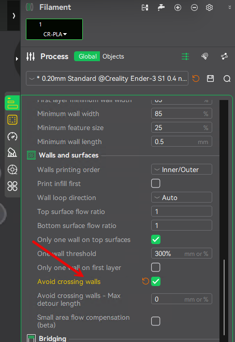Click the search settings magnifier icon
This screenshot has width=235, height=342.
click(227, 79)
